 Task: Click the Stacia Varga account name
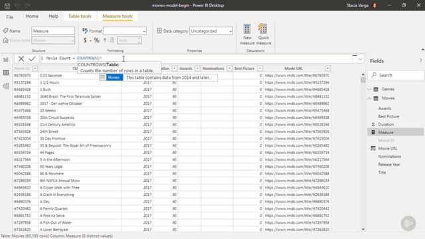(357, 5)
